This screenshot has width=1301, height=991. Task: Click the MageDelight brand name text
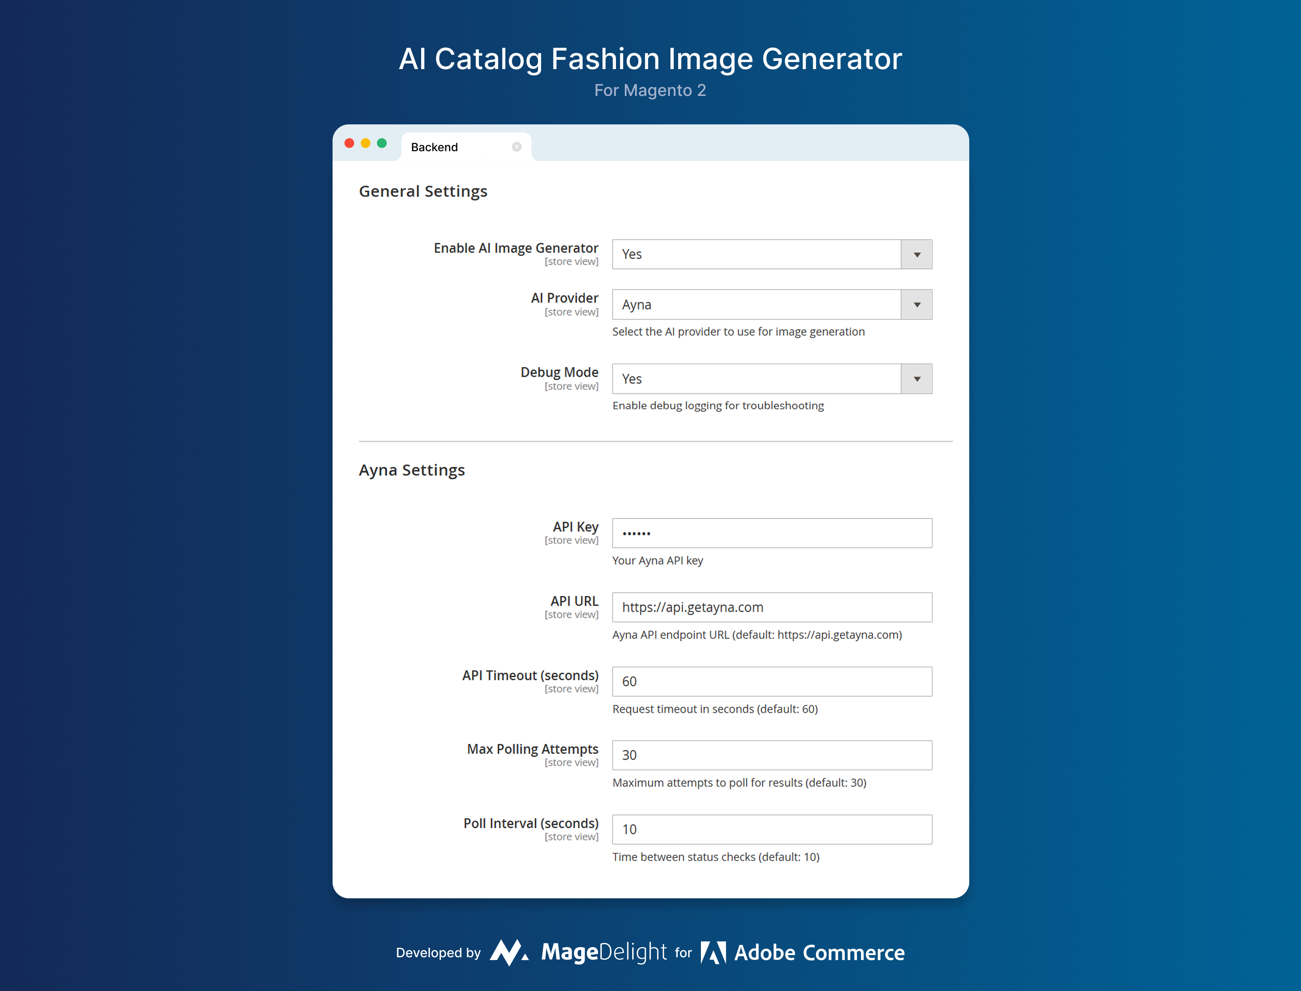tap(604, 953)
